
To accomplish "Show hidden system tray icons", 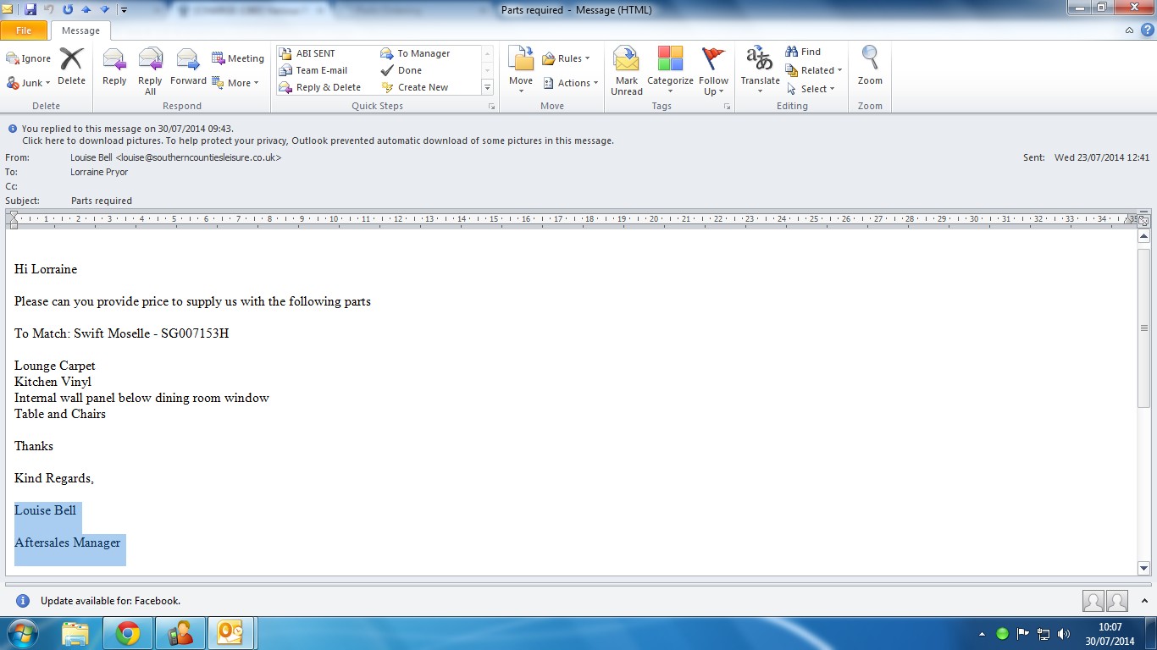I will click(x=982, y=633).
